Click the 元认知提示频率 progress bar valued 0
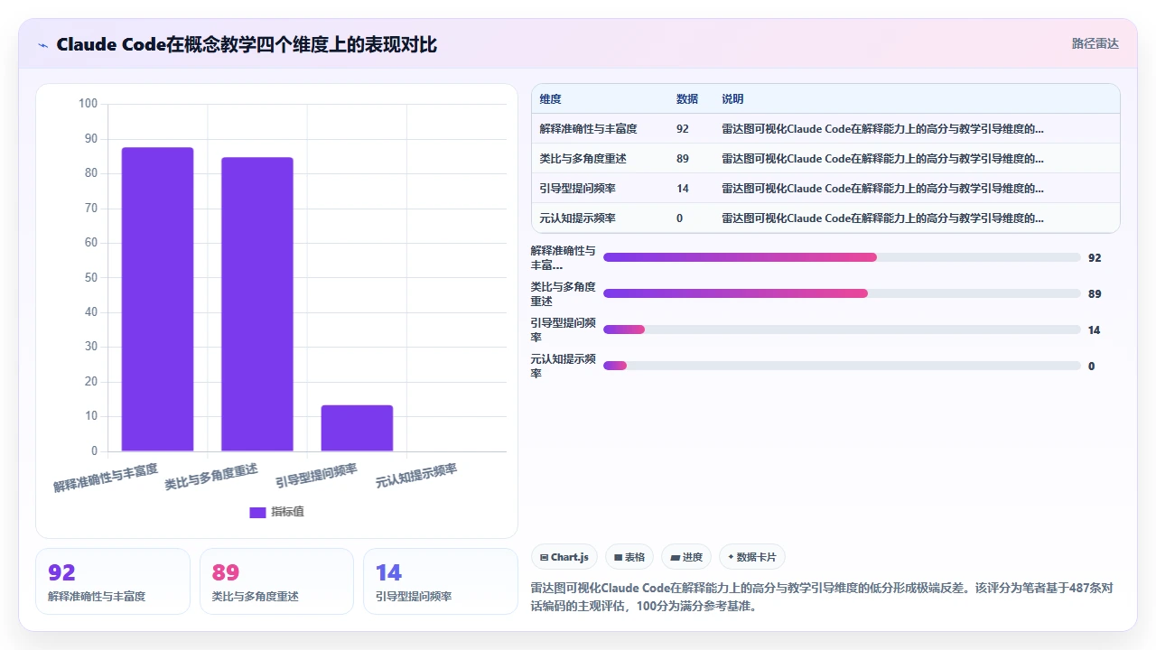Viewport: 1156px width, 650px height. click(842, 366)
